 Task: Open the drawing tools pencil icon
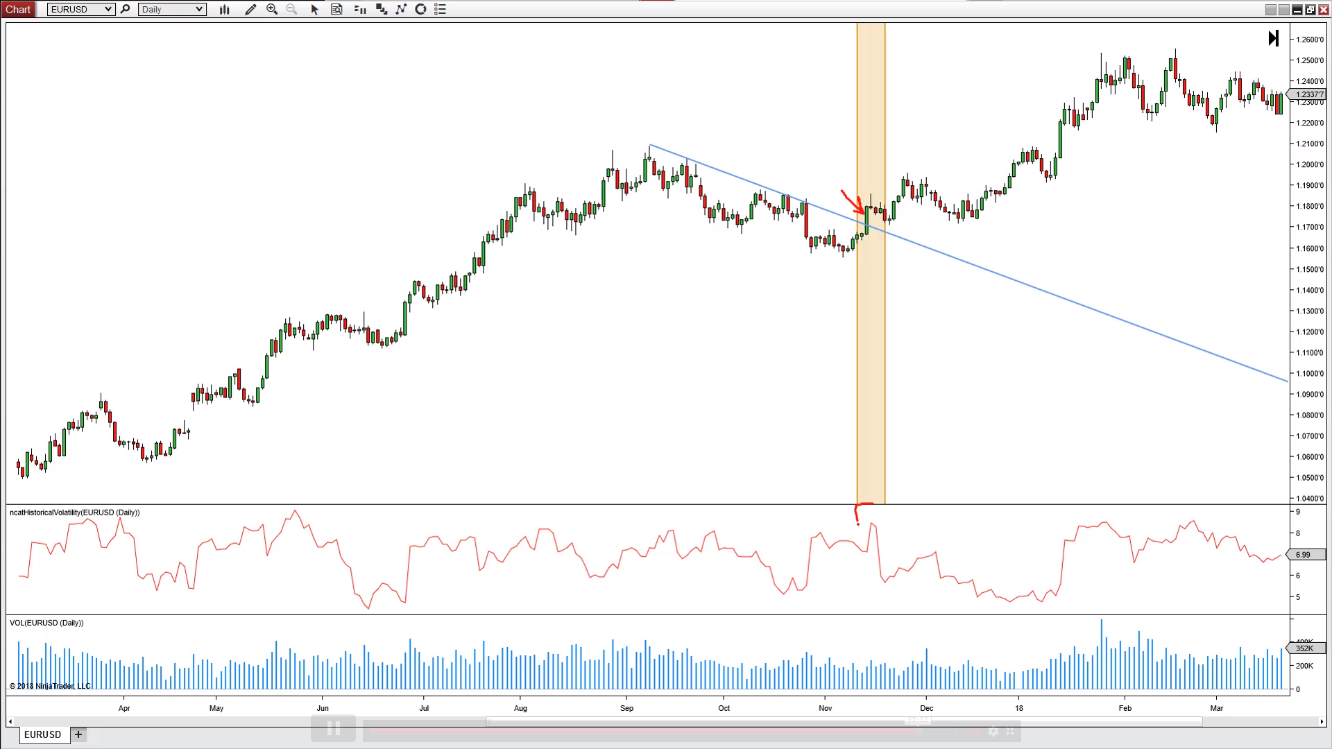pos(251,9)
